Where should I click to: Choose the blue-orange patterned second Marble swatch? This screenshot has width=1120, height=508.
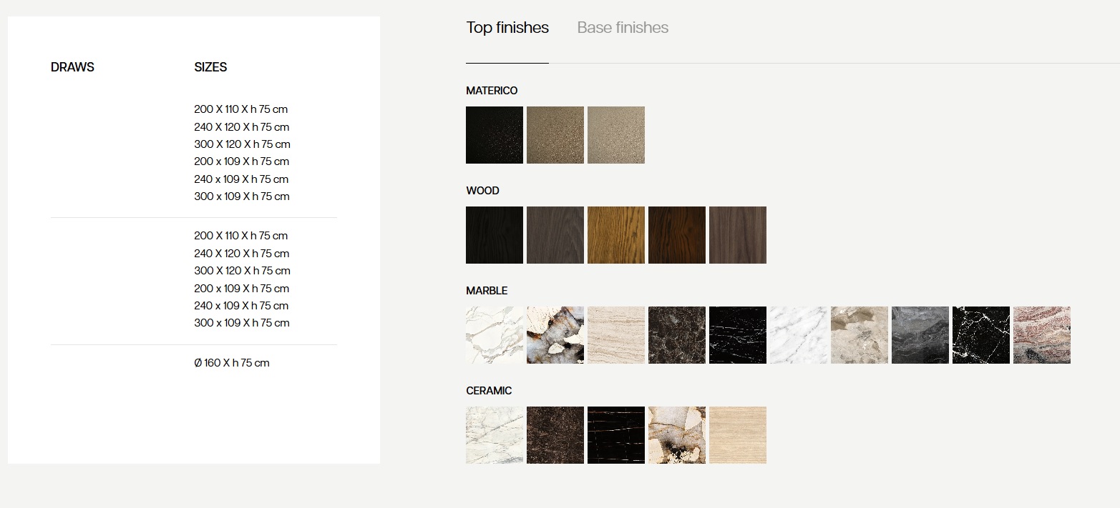[x=555, y=335]
